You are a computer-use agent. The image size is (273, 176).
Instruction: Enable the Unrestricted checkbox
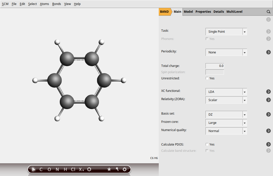pyautogui.click(x=207, y=78)
